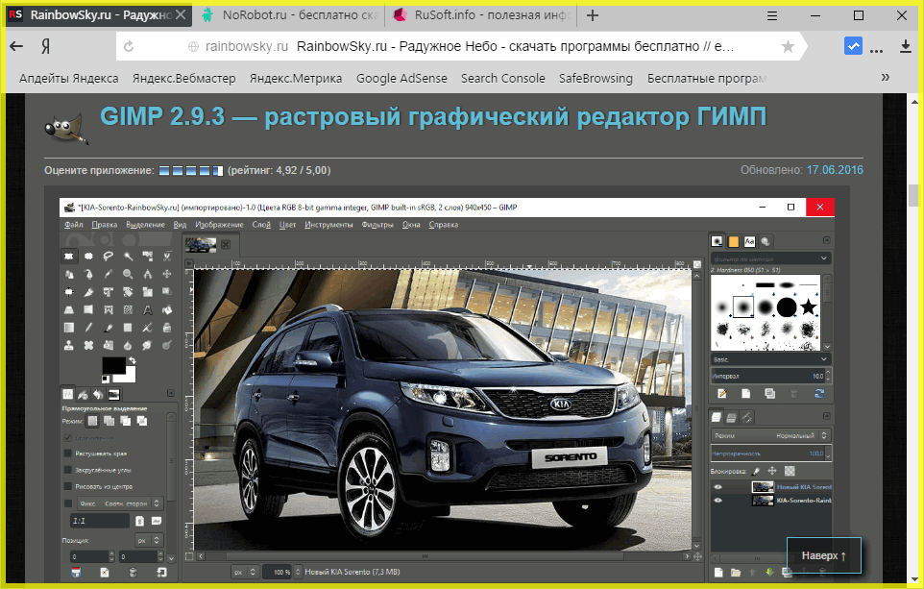This screenshot has width=924, height=589.
Task: Hide the KIA-Sorento-Rainb layer eye
Action: click(717, 500)
